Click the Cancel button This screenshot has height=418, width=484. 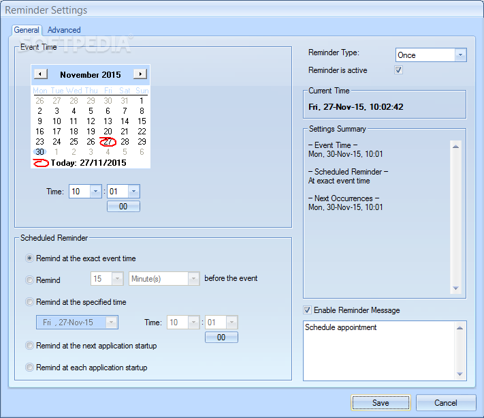coord(446,402)
